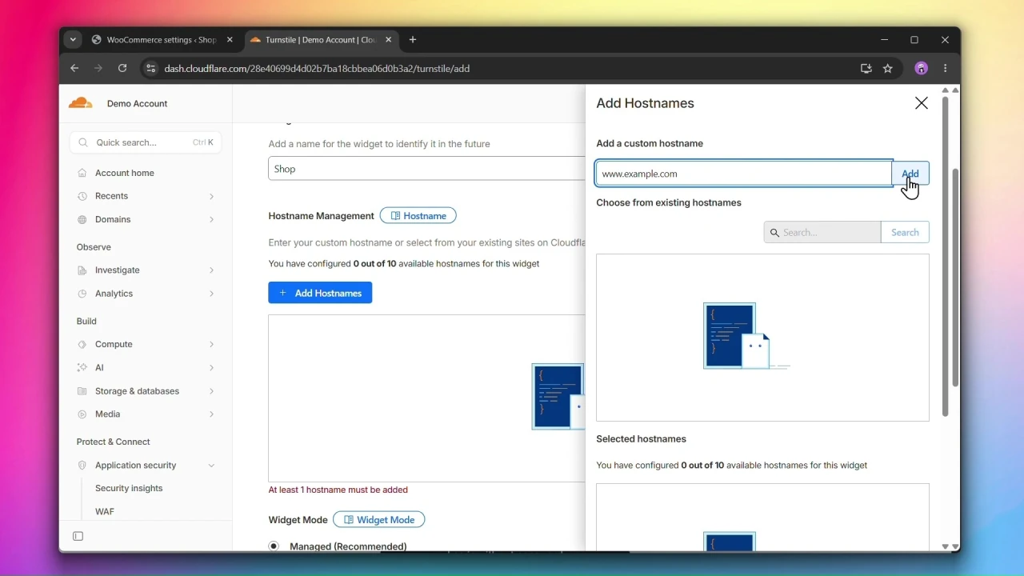The height and width of the screenshot is (576, 1024).
Task: Click the AI sparkle icon
Action: [x=82, y=368]
